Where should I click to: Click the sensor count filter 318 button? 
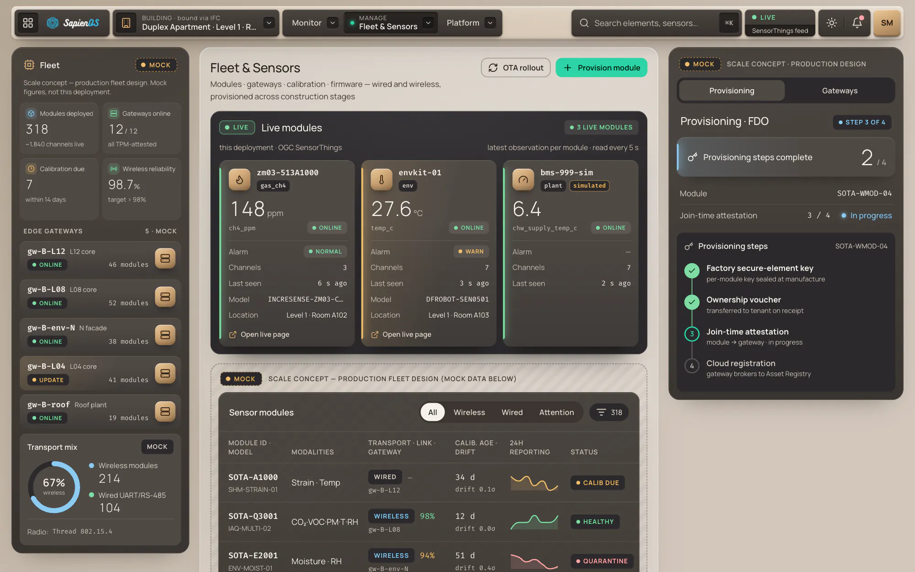pyautogui.click(x=609, y=412)
